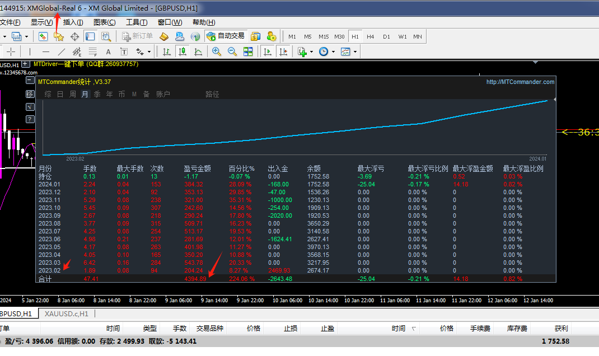This screenshot has width=599, height=356.
Task: Tile chart windows icon
Action: pos(248,51)
